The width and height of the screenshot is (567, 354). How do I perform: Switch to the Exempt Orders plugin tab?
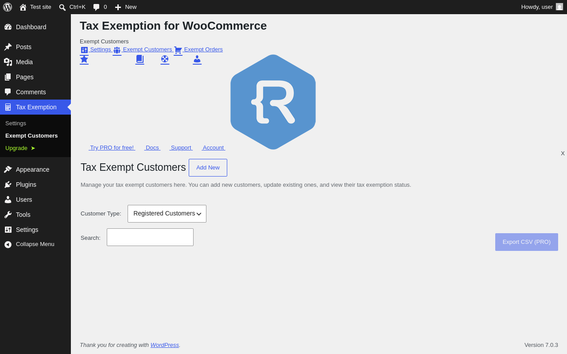click(x=203, y=50)
